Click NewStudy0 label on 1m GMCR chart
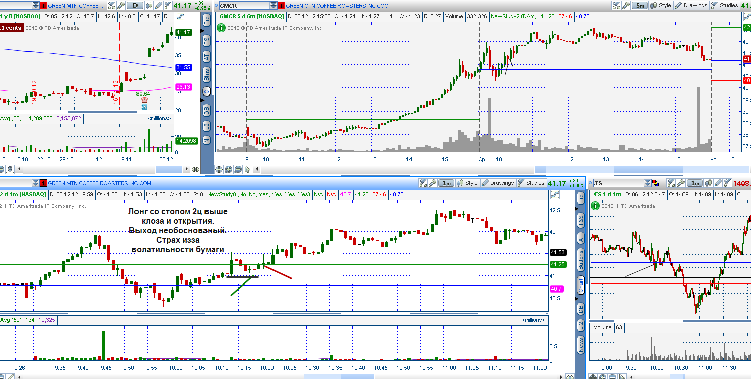Screen dimensions: 751x379 point(259,194)
